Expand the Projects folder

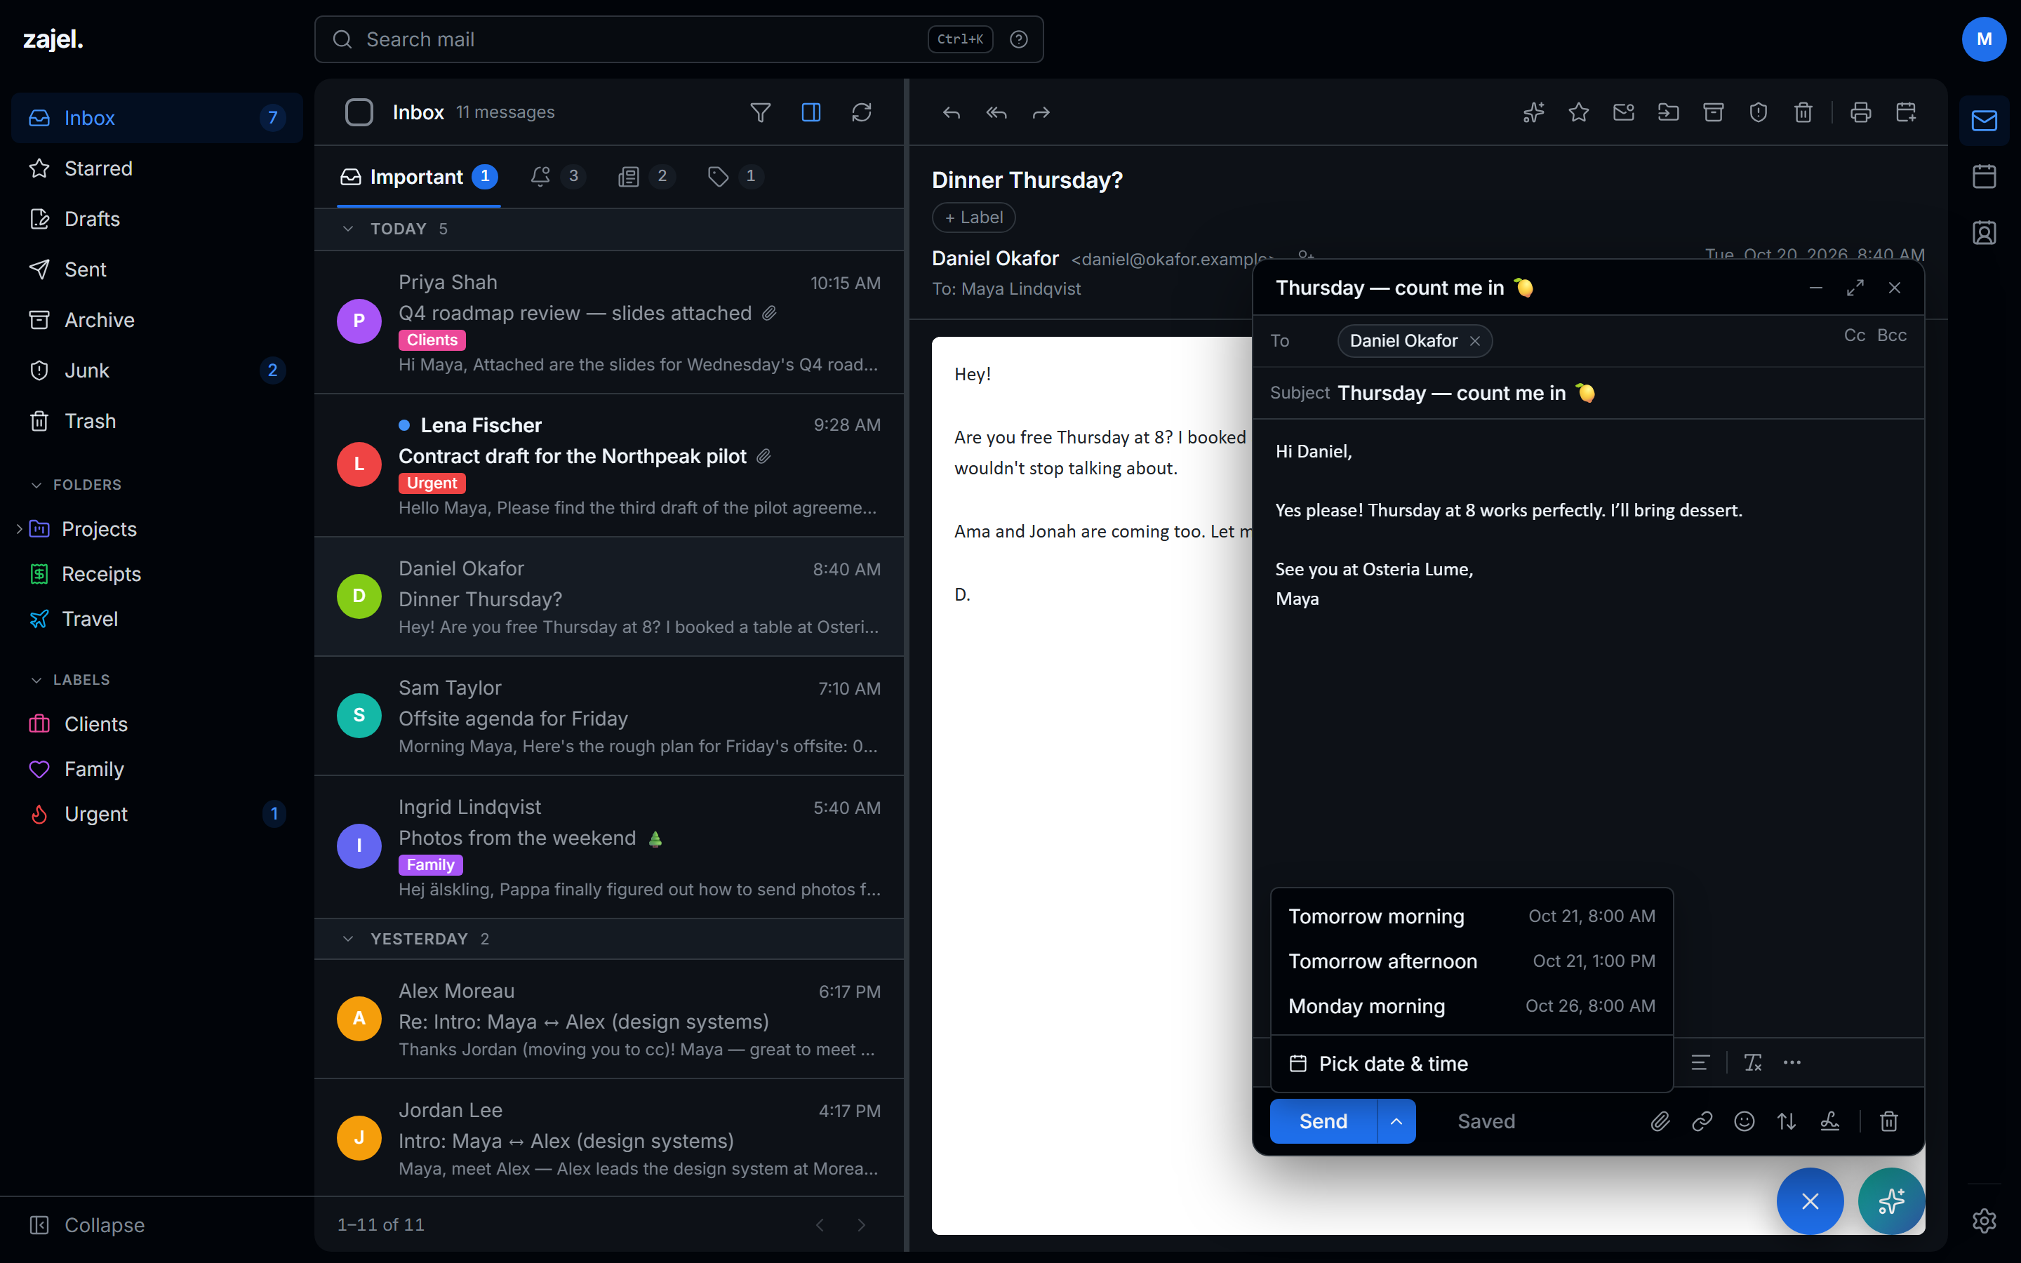18,529
